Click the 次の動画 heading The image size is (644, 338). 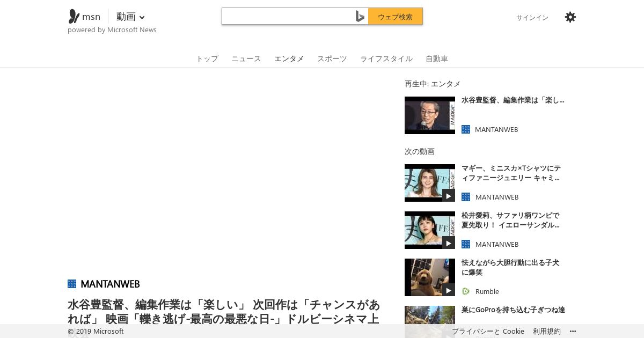tap(420, 151)
